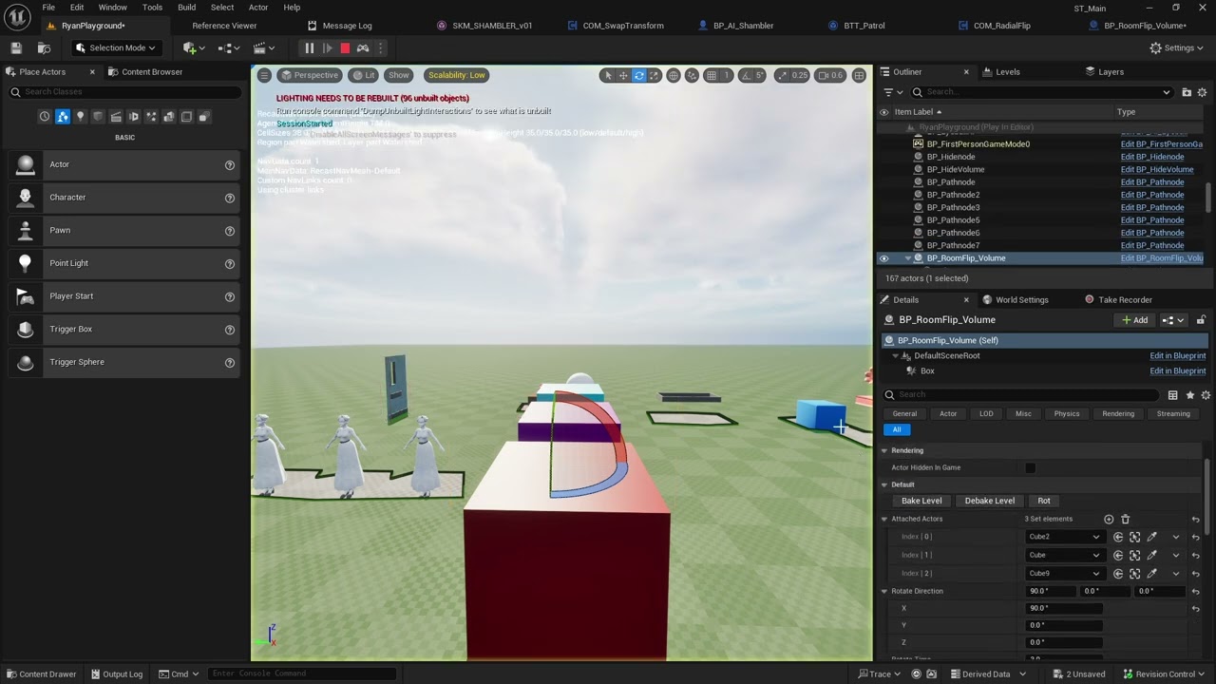Click the help icon beside Point Light
The height and width of the screenshot is (684, 1216).
tap(229, 263)
